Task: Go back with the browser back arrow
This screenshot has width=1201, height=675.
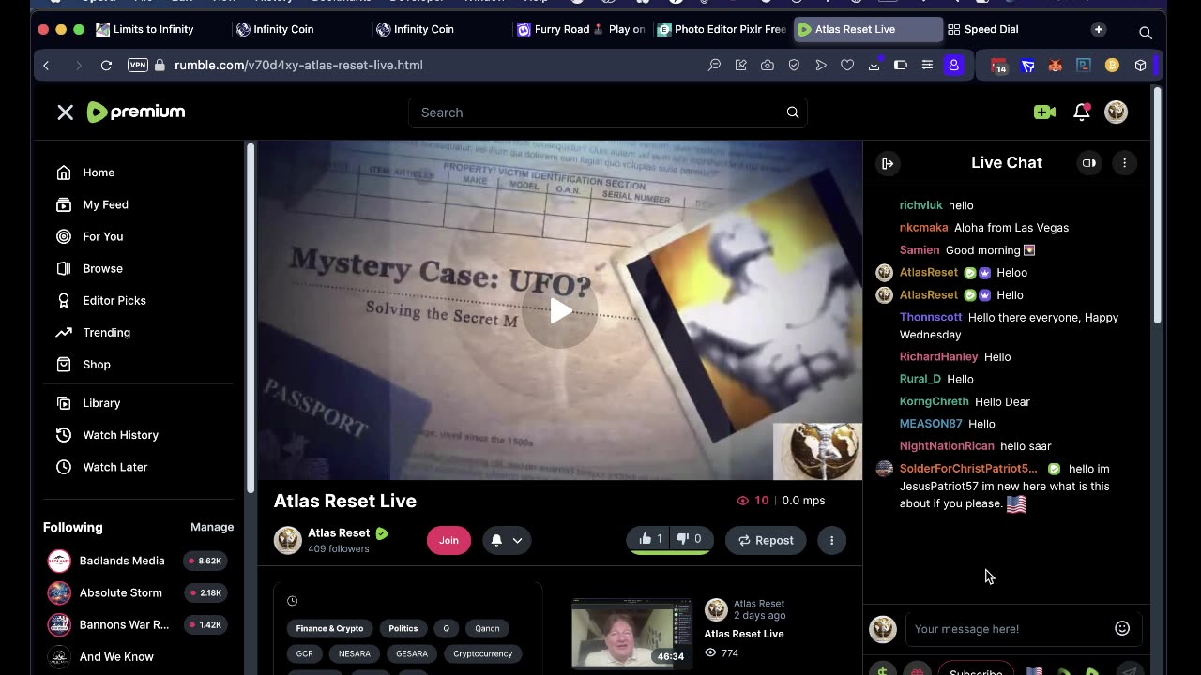Action: point(46,65)
